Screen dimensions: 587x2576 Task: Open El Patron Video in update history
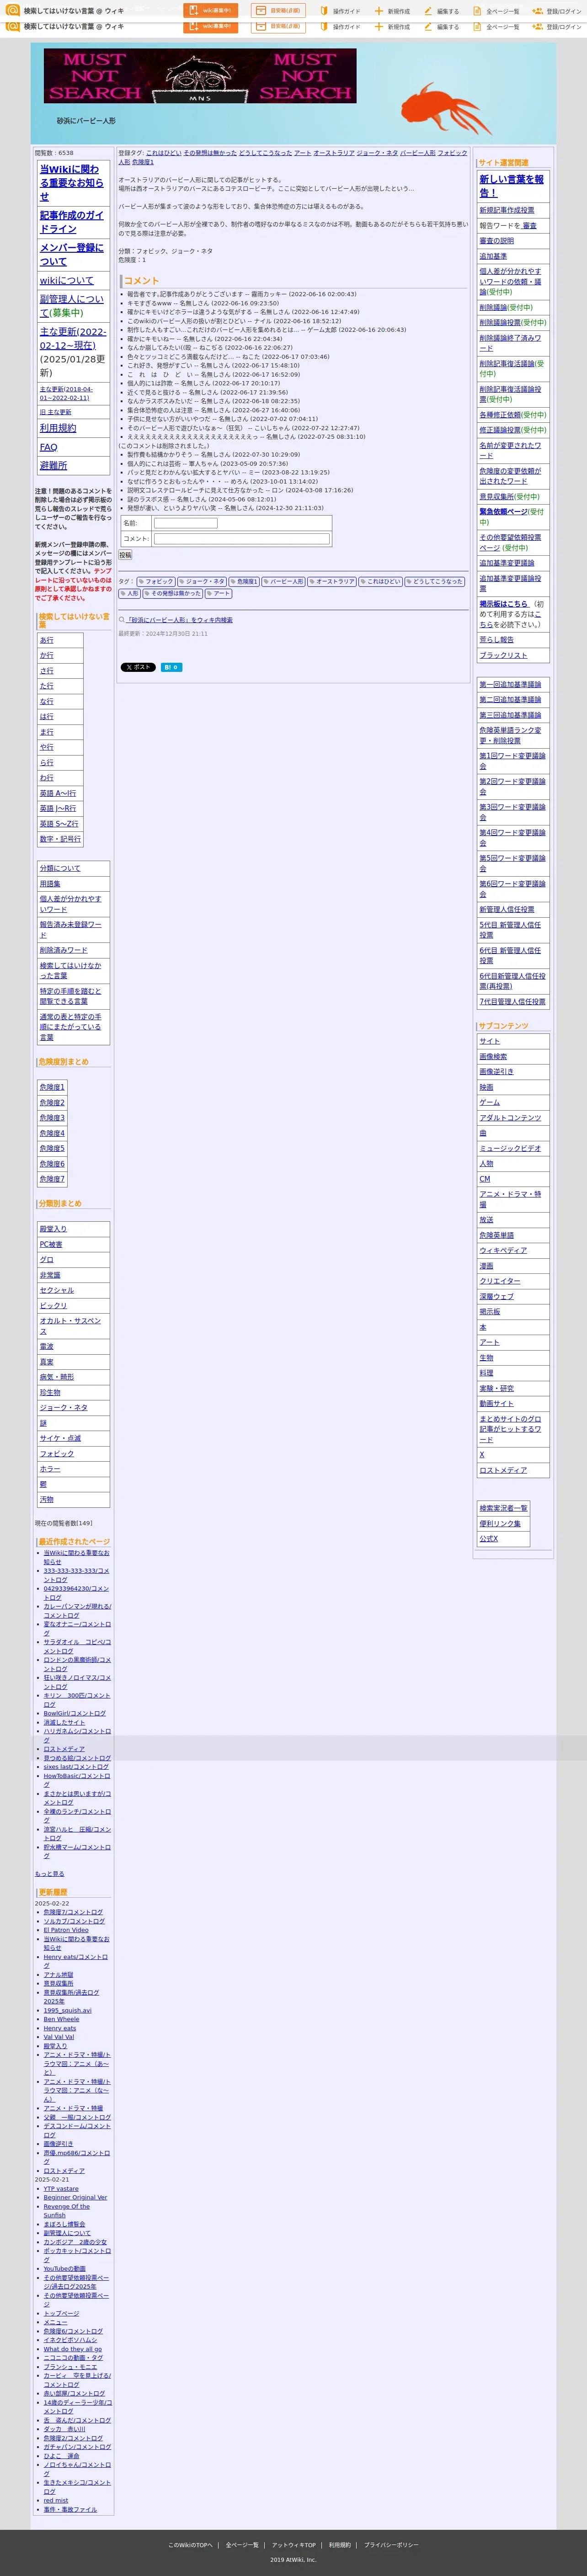coord(66,1930)
